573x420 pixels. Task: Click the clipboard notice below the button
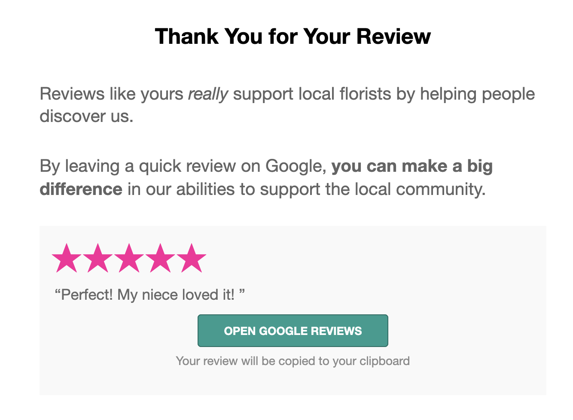(x=293, y=361)
